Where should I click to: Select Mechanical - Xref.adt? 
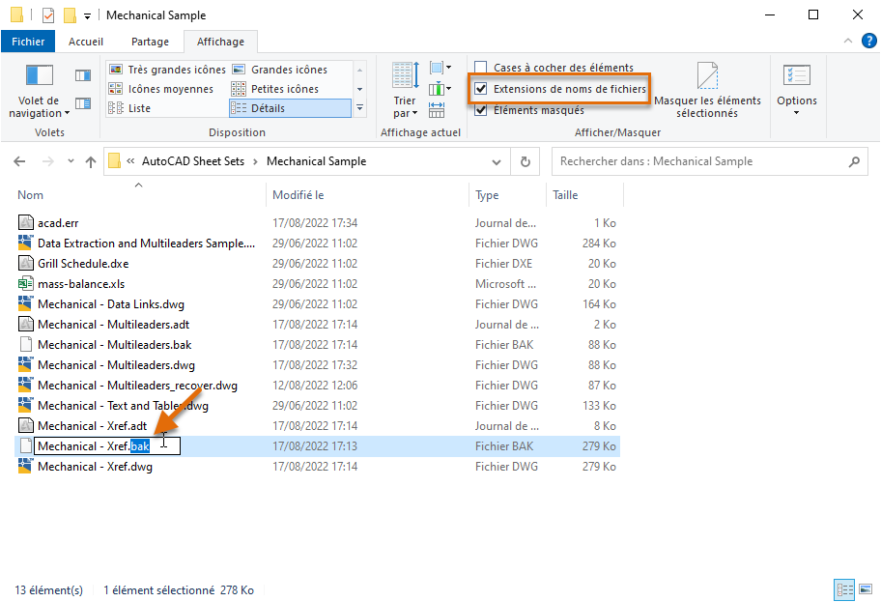92,425
